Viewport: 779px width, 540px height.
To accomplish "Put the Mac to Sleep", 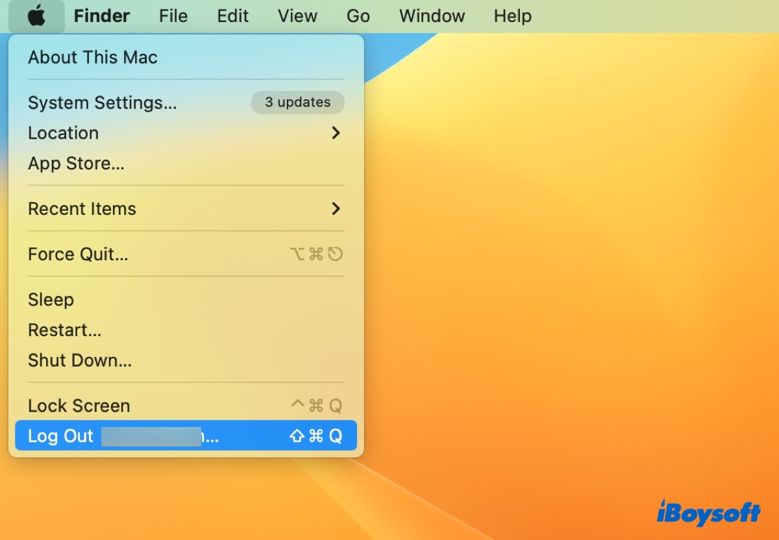I will point(51,300).
